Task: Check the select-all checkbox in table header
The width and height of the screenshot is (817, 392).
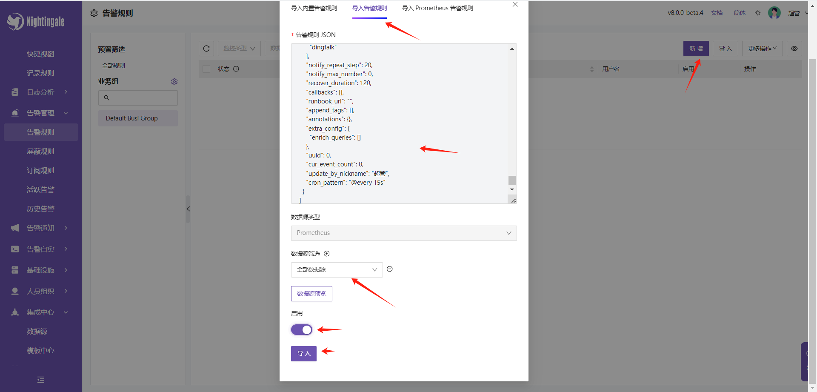Action: click(x=207, y=69)
